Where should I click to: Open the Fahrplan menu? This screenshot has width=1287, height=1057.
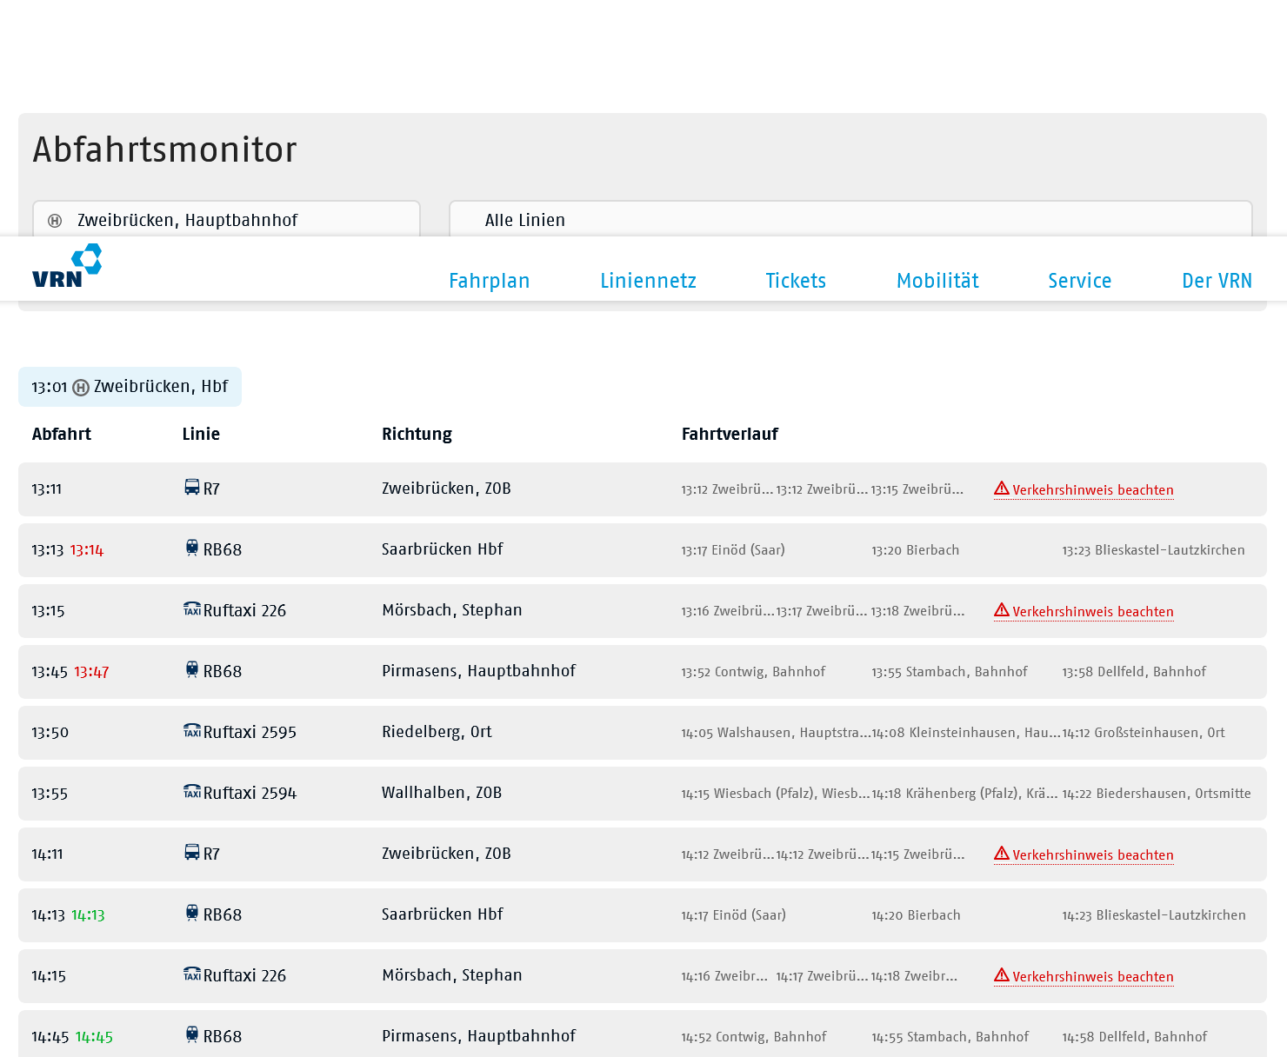point(489,281)
